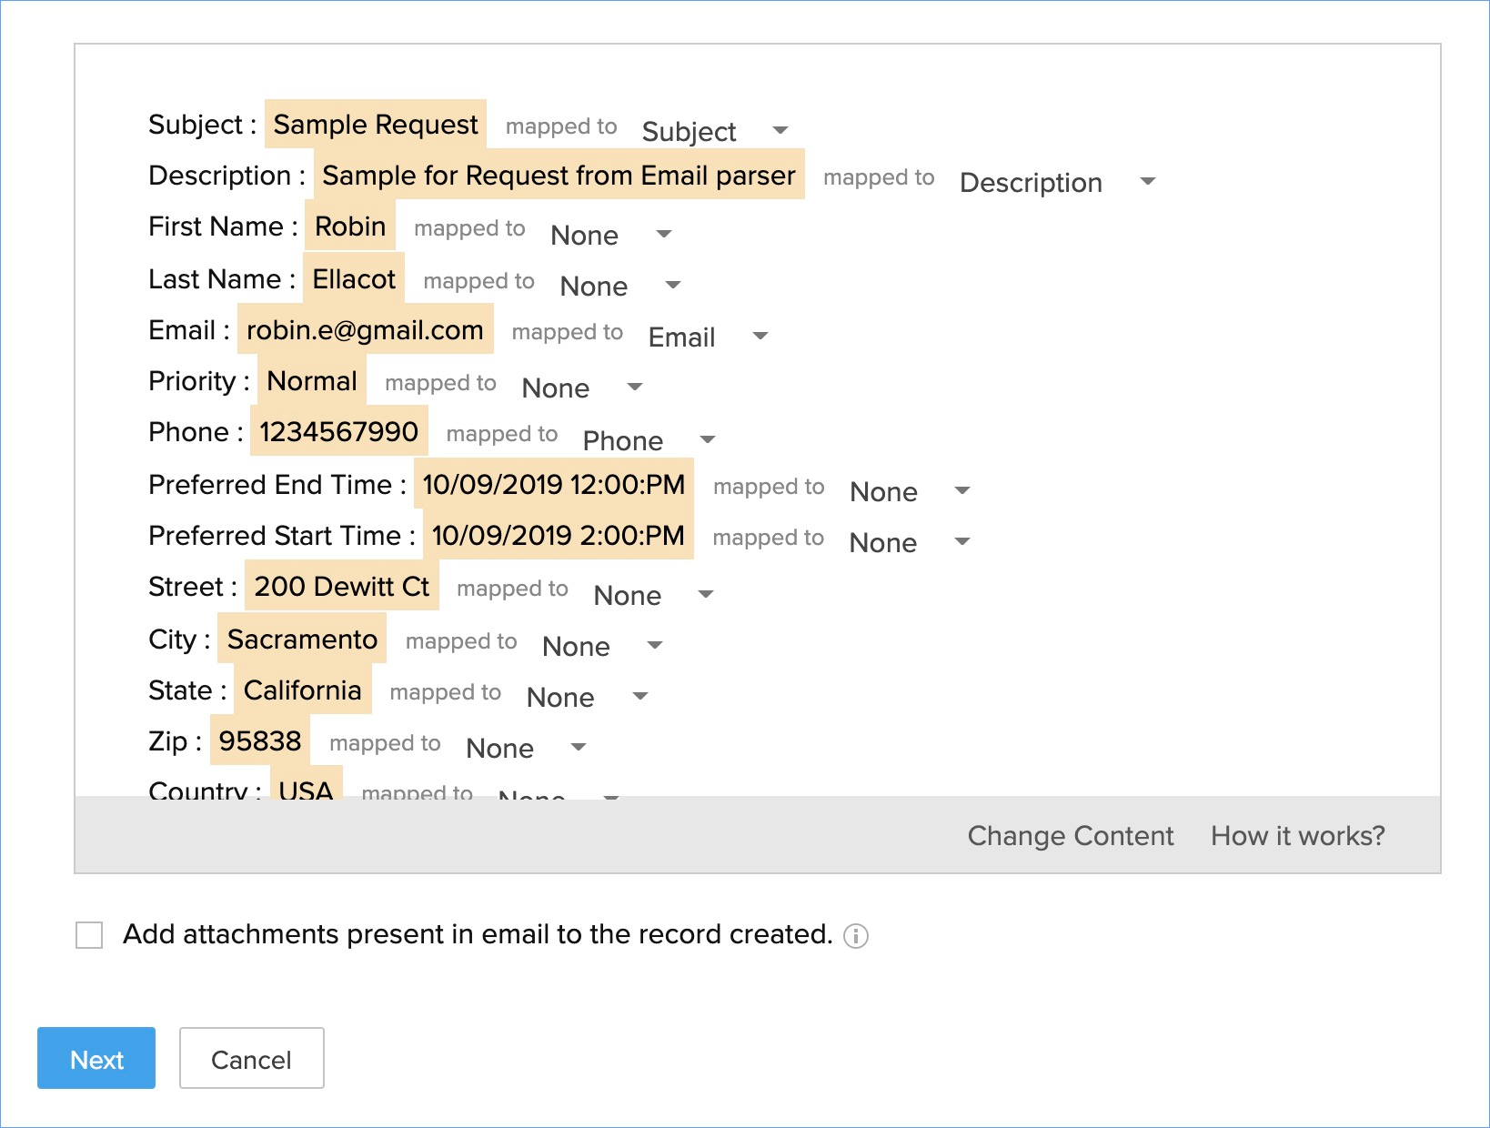Open the How it works? link
Image resolution: width=1490 pixels, height=1128 pixels.
coord(1297,835)
